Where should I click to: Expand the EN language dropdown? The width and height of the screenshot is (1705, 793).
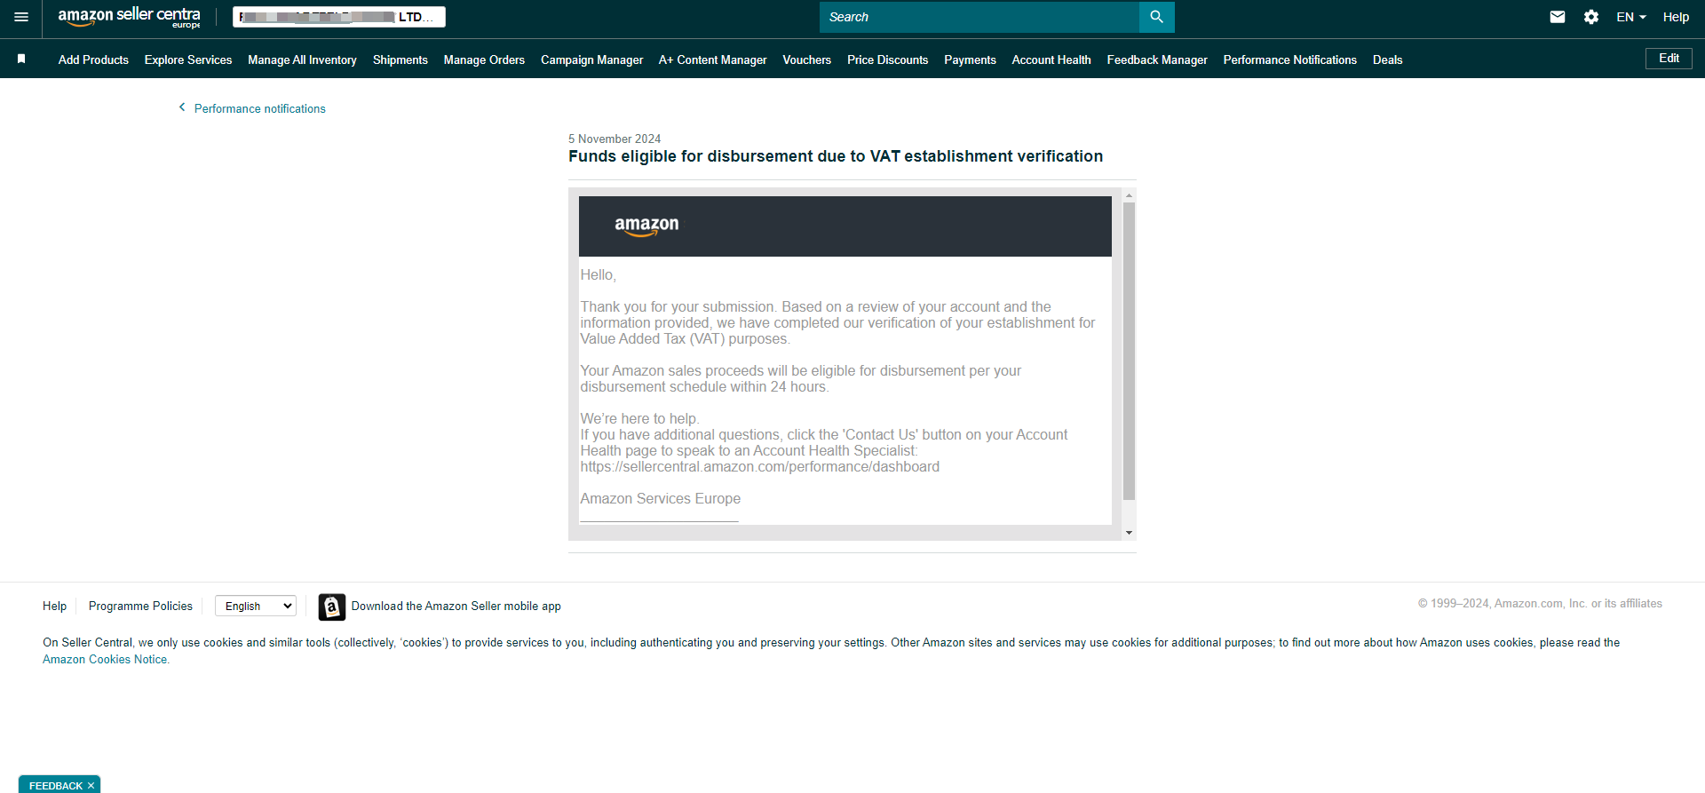tap(1630, 17)
